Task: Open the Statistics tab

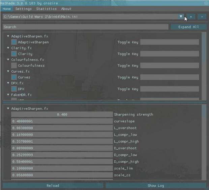Action: (x=46, y=9)
